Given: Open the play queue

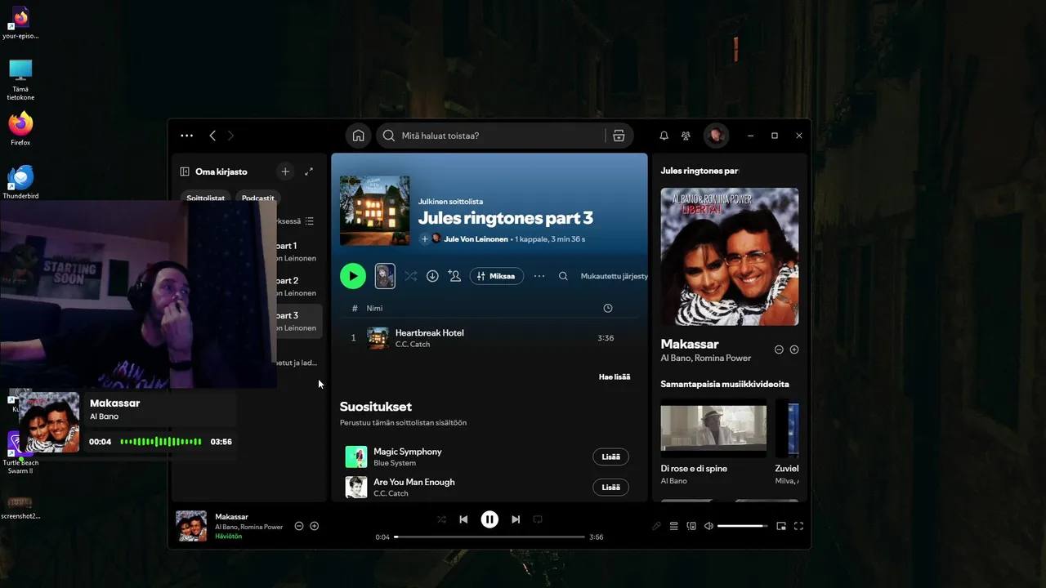Looking at the screenshot, I should [674, 526].
